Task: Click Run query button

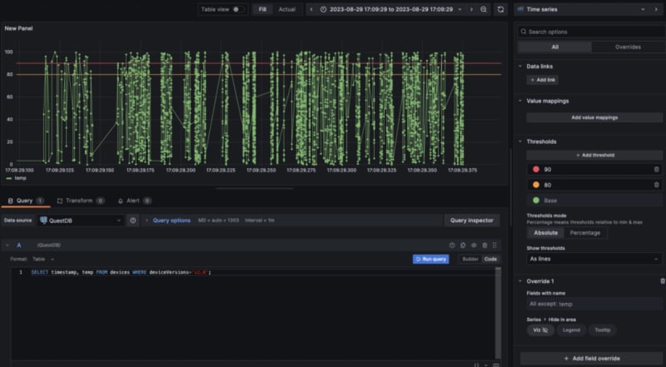Action: 430,259
